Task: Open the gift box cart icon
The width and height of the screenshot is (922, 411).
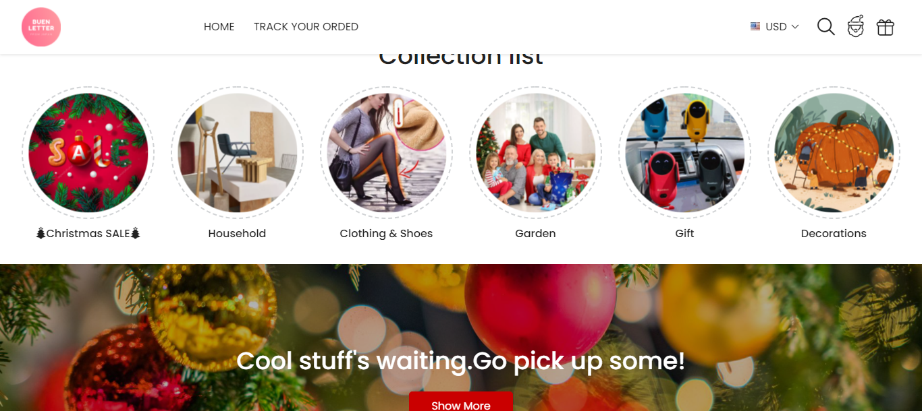Action: tap(885, 27)
